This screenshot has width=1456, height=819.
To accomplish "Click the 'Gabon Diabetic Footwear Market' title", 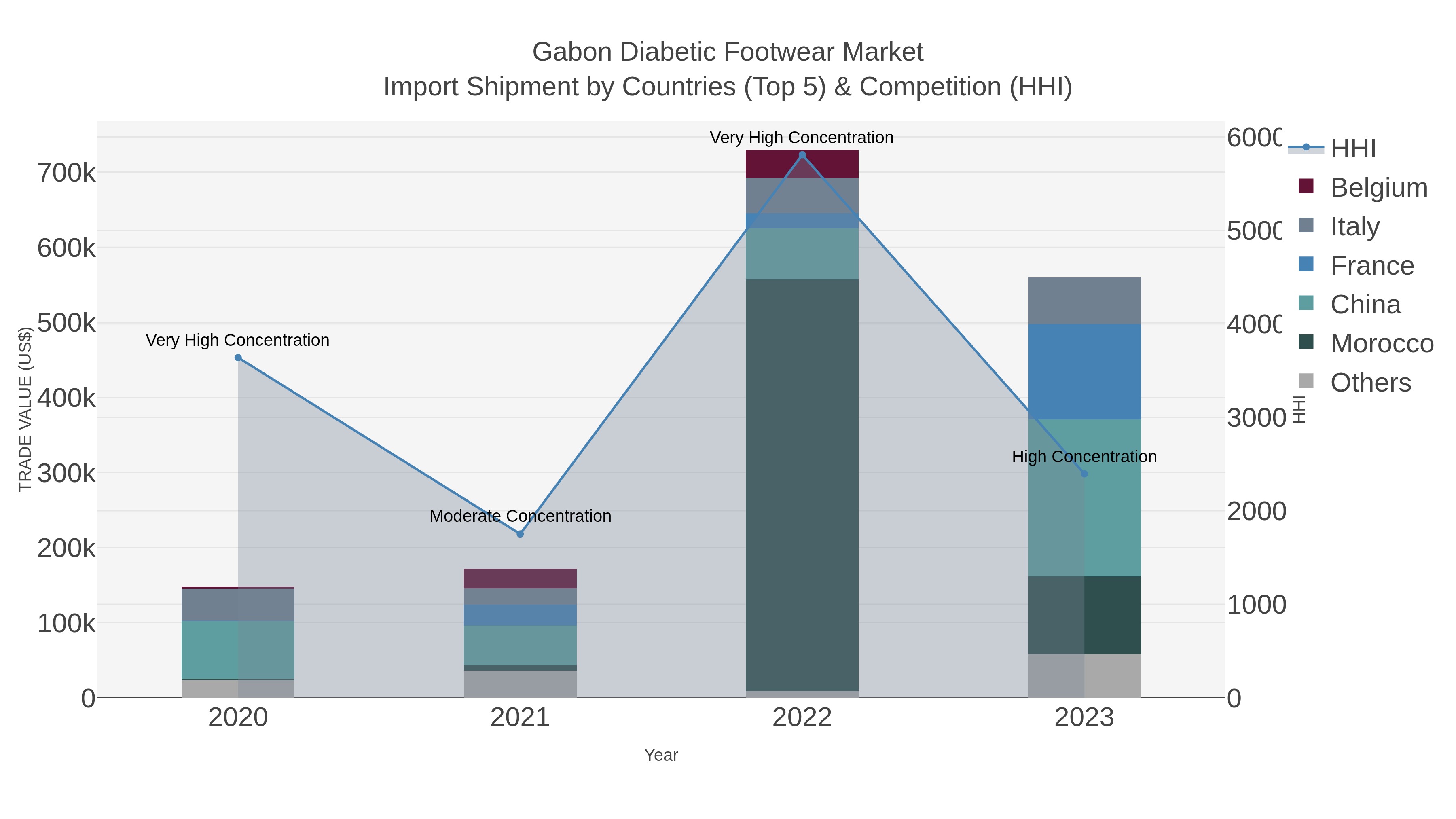I will point(728,52).
